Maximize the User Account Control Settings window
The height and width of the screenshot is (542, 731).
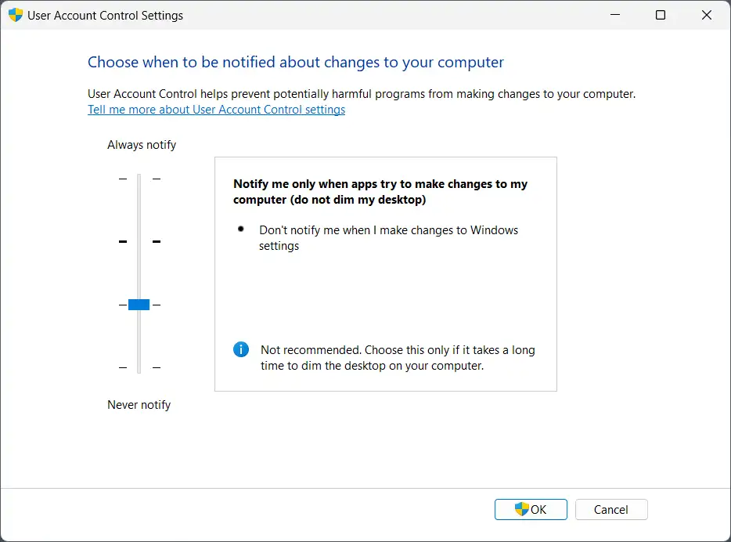pos(661,15)
